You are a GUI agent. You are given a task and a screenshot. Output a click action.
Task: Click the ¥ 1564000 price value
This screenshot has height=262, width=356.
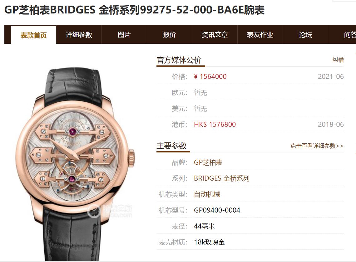(x=210, y=76)
